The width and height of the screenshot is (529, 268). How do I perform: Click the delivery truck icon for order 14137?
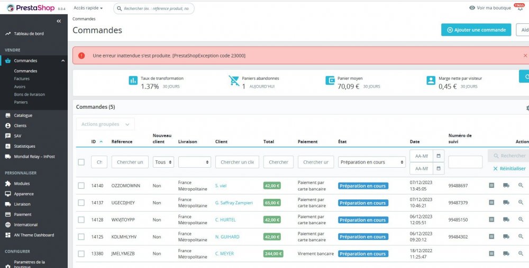click(x=506, y=203)
